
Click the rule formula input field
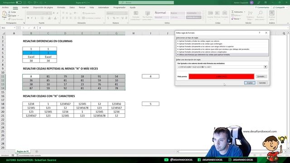point(220,67)
